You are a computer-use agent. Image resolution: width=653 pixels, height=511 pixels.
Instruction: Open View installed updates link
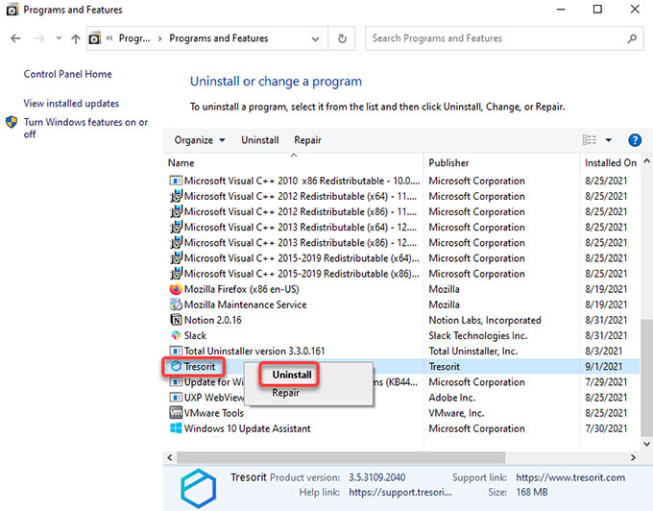pos(71,104)
